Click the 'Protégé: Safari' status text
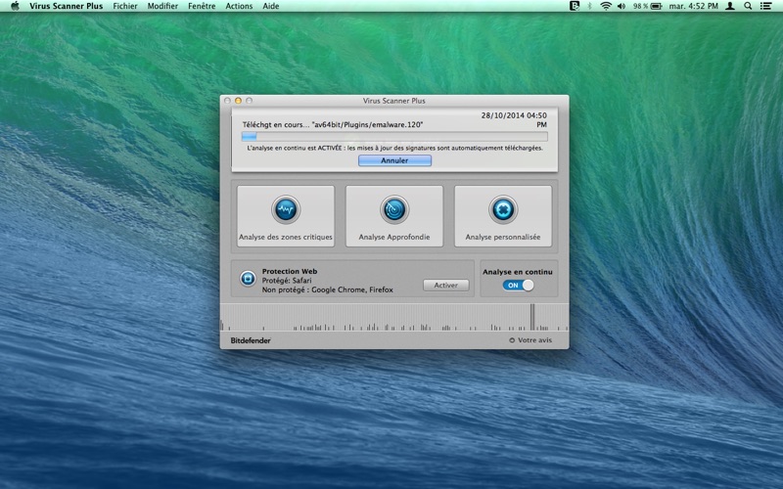783x489 pixels. coord(287,281)
